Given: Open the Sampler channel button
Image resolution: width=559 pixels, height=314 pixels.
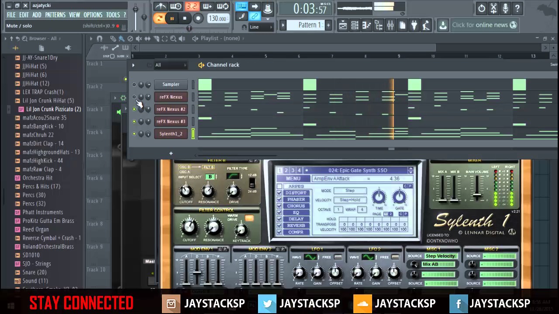Looking at the screenshot, I should pyautogui.click(x=171, y=85).
